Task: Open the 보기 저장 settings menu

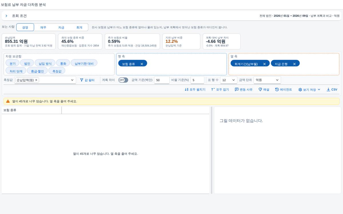Action: (310, 90)
